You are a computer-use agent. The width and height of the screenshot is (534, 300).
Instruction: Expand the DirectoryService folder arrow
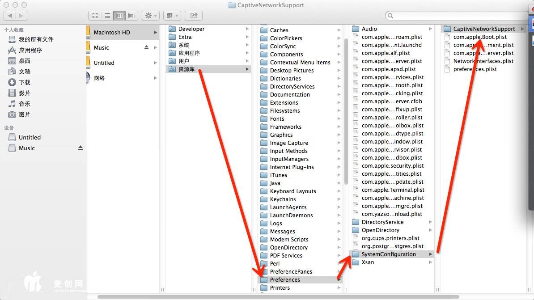(x=431, y=222)
